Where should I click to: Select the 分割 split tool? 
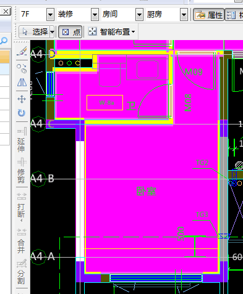[22, 272]
